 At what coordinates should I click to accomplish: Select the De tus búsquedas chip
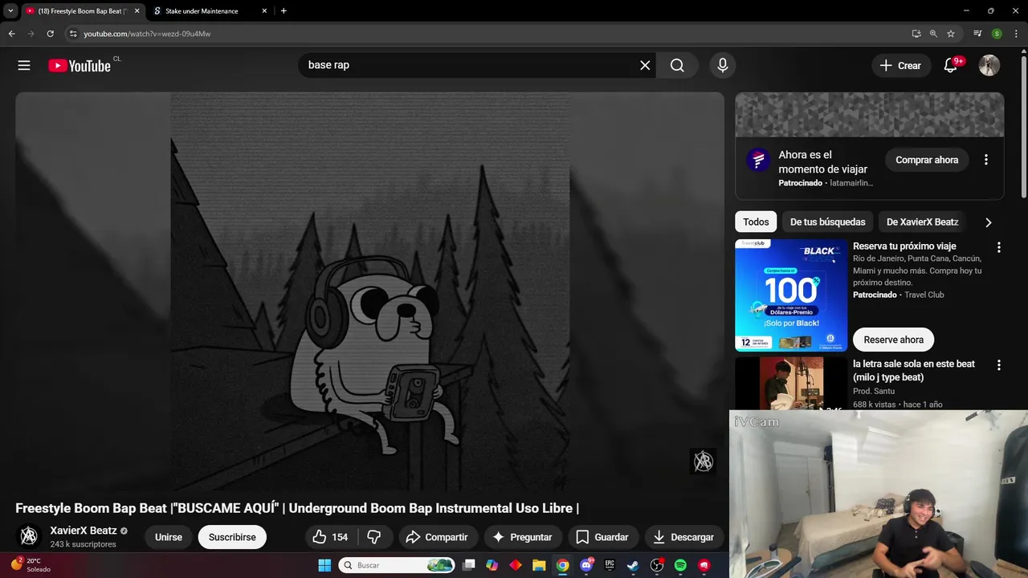(x=828, y=222)
